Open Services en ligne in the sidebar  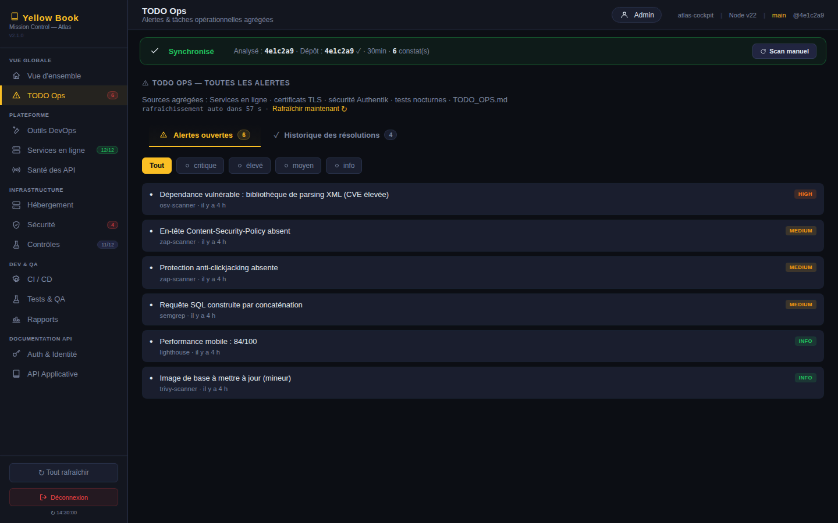point(64,151)
